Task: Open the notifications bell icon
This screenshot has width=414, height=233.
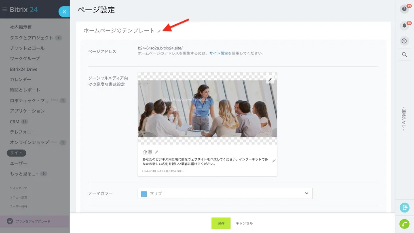Action: pyautogui.click(x=404, y=25)
